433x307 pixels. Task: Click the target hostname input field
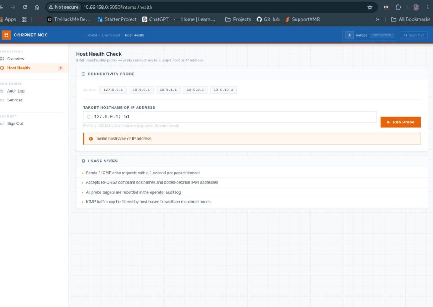(x=230, y=117)
